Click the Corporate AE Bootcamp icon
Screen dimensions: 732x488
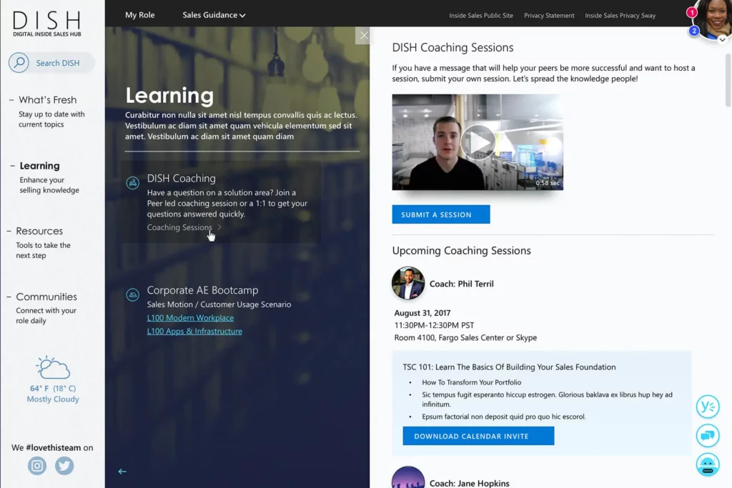pos(132,294)
